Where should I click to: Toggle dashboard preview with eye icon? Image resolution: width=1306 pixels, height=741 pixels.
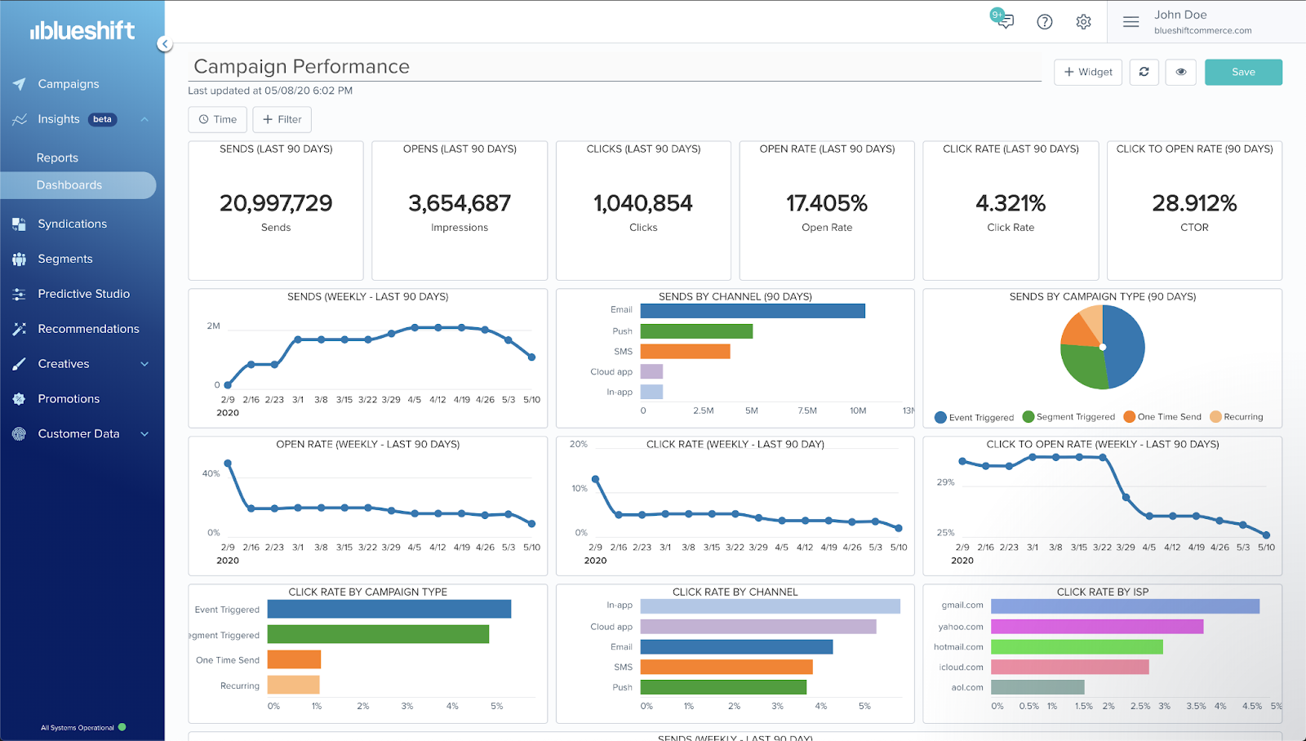[x=1181, y=72]
